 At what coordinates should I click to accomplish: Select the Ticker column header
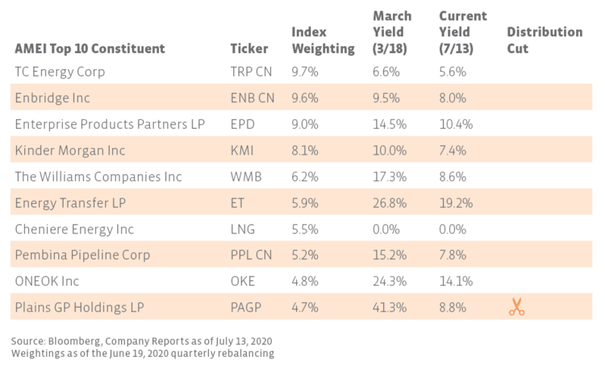(x=248, y=48)
